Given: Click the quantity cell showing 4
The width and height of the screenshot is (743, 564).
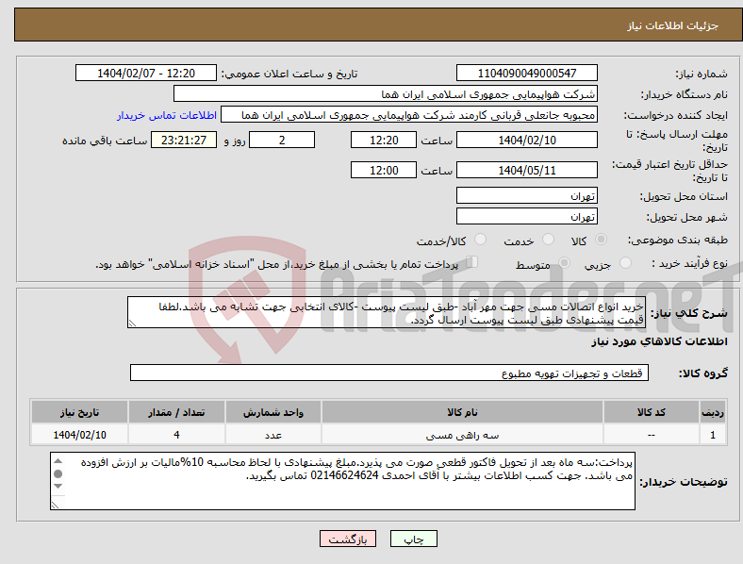Looking at the screenshot, I should click(x=176, y=435).
